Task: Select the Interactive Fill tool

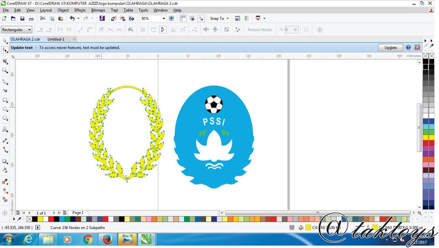Action: tap(5, 190)
